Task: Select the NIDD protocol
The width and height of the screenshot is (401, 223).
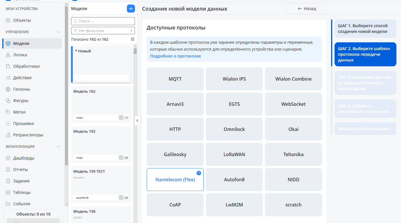Action: [293, 180]
